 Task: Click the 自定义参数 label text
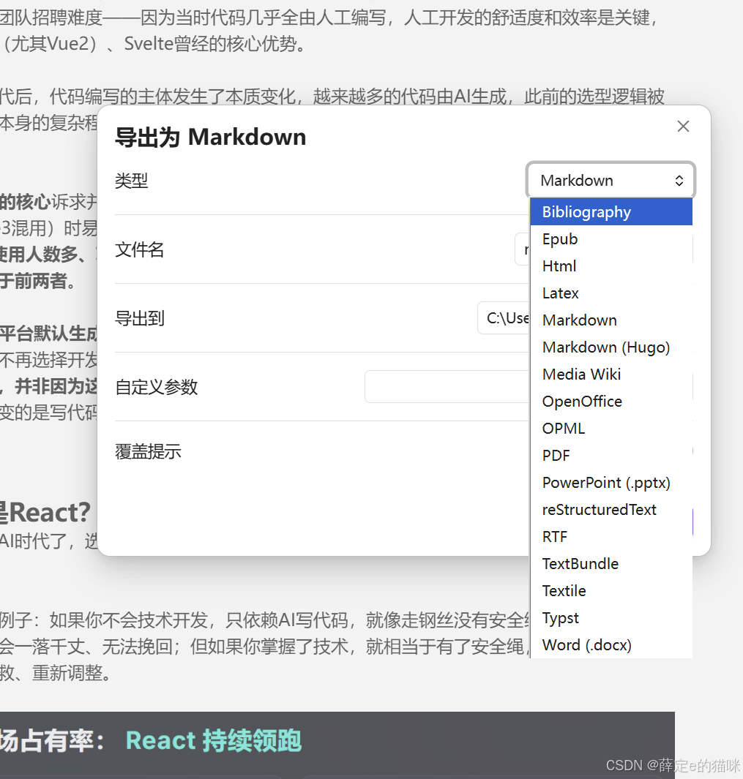(x=156, y=387)
